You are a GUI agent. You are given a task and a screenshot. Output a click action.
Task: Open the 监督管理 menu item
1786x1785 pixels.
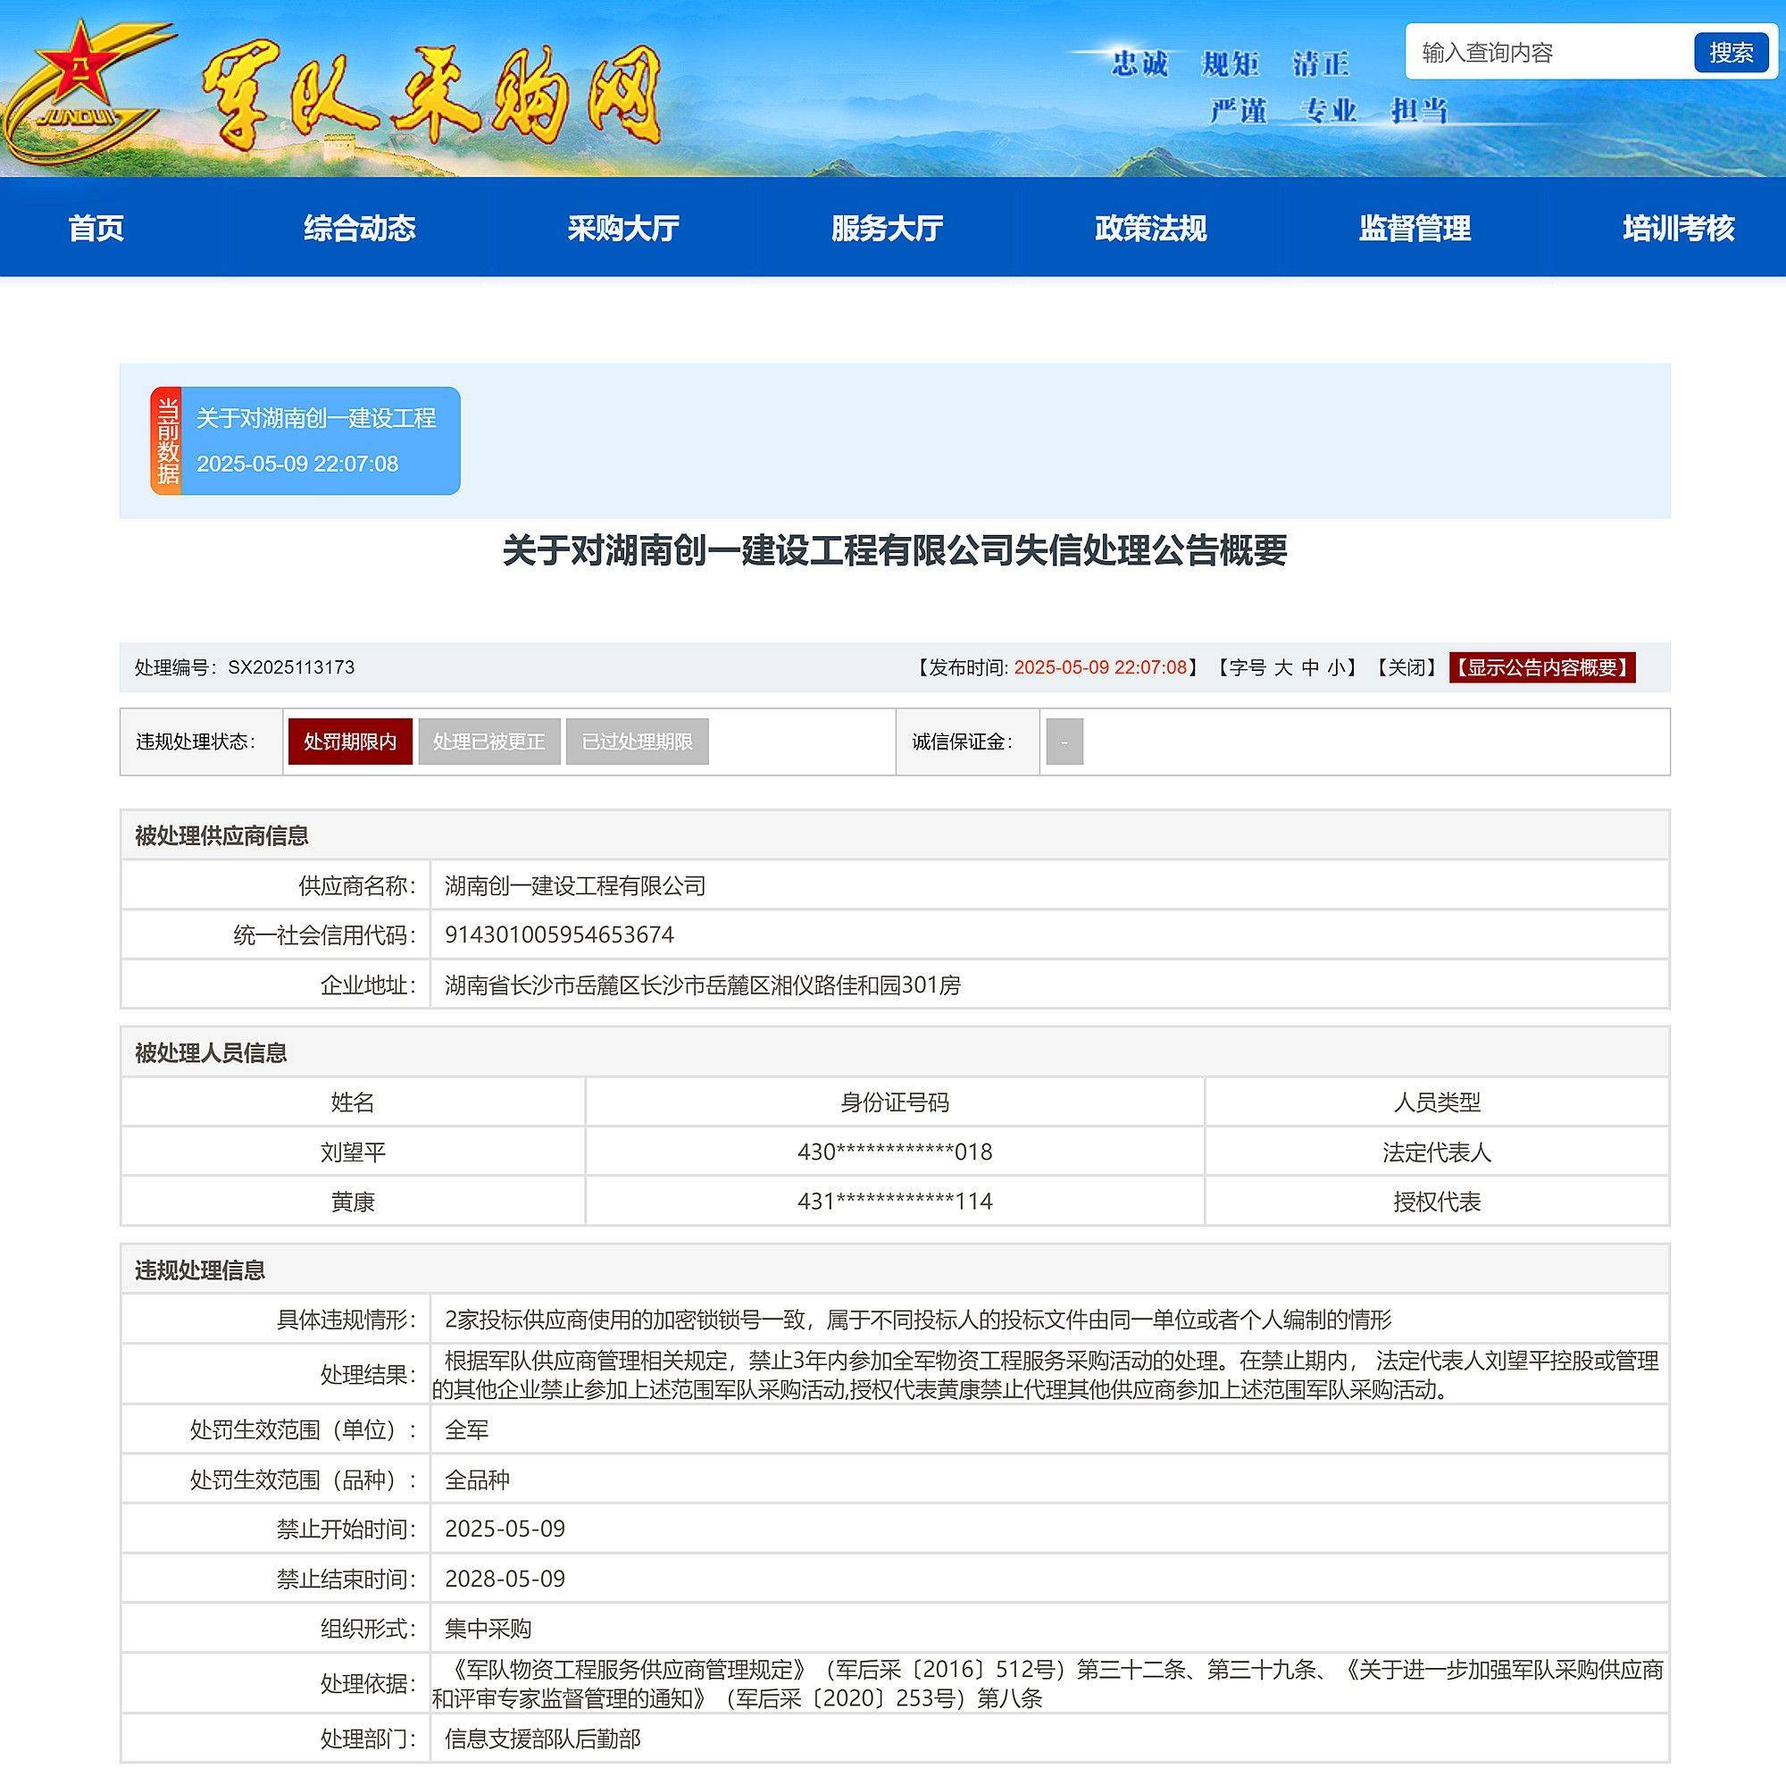click(x=1414, y=229)
